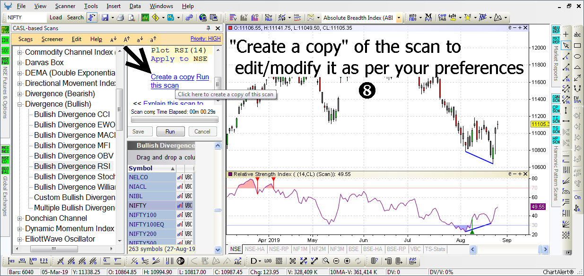Click the Priority: HIGH link
Viewport: 584px width, 276px height.
tap(205, 39)
